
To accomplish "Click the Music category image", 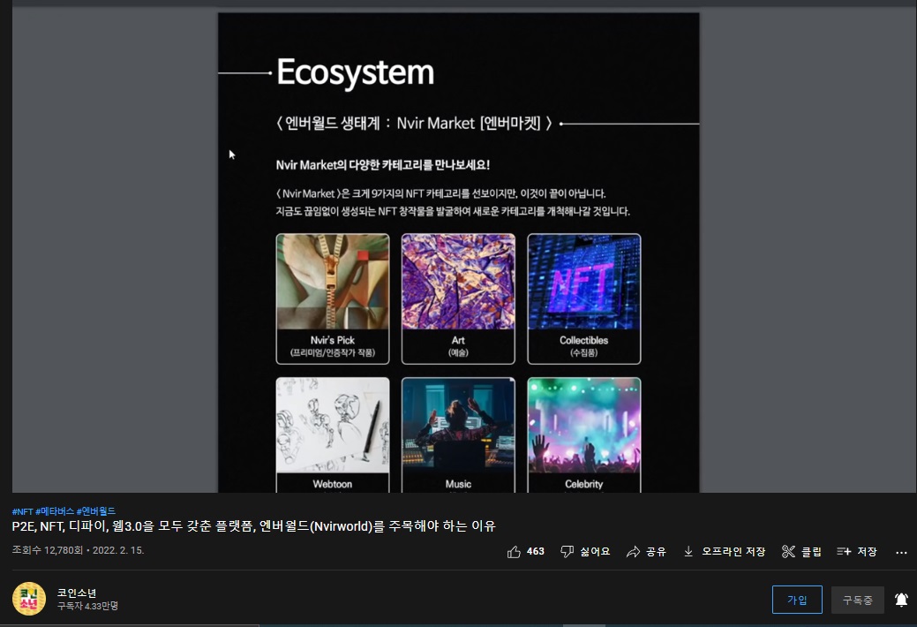I will (458, 426).
